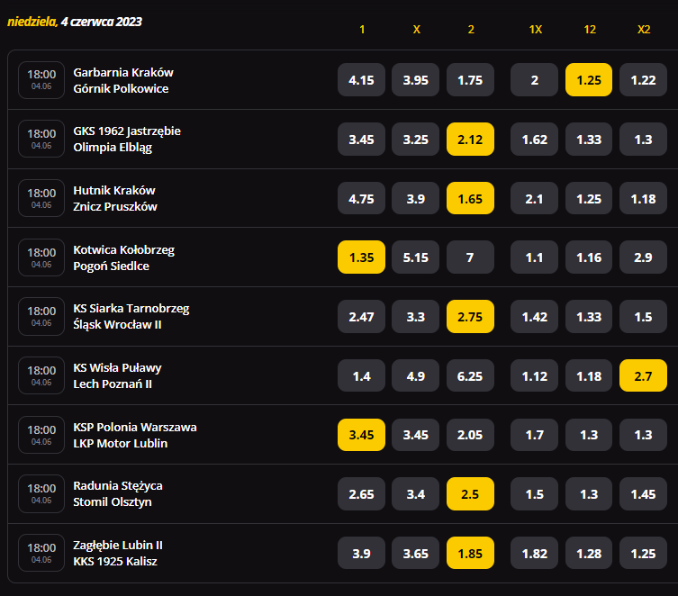Toggle off selected 2.12 Olimpia Elbląg odds

[x=470, y=140]
